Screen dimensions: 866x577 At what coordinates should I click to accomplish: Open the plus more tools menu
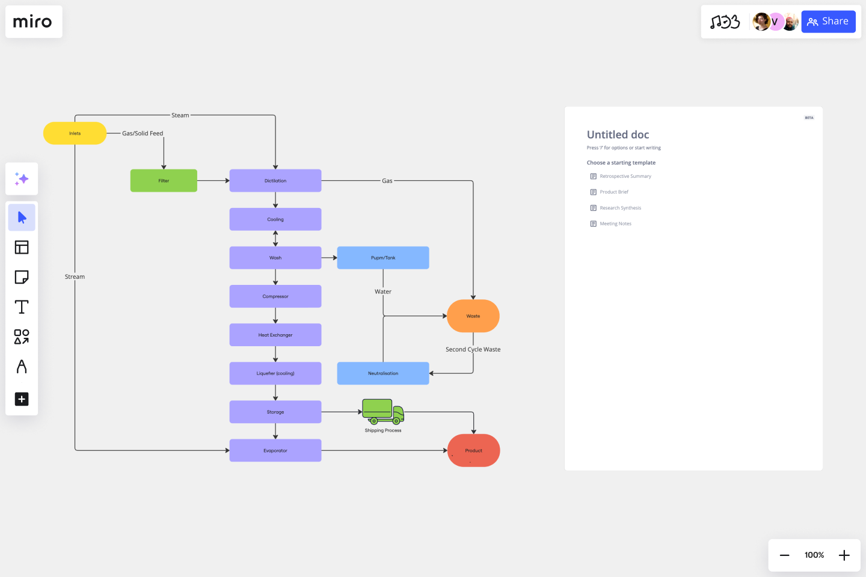point(22,399)
